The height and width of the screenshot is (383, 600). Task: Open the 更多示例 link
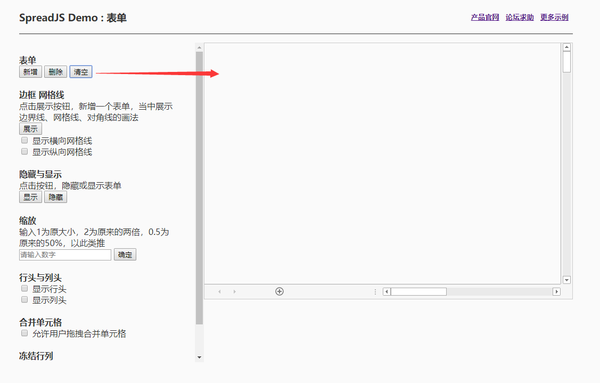[554, 17]
